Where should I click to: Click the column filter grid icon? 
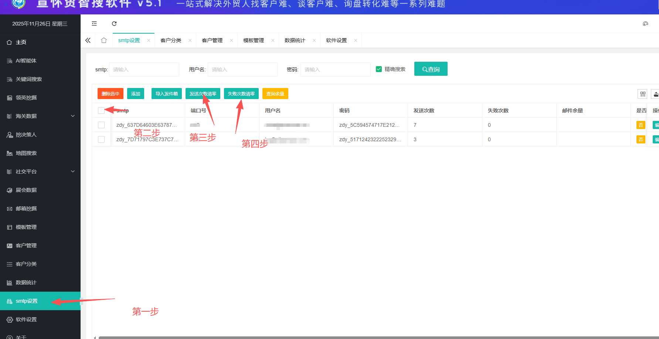tap(643, 94)
